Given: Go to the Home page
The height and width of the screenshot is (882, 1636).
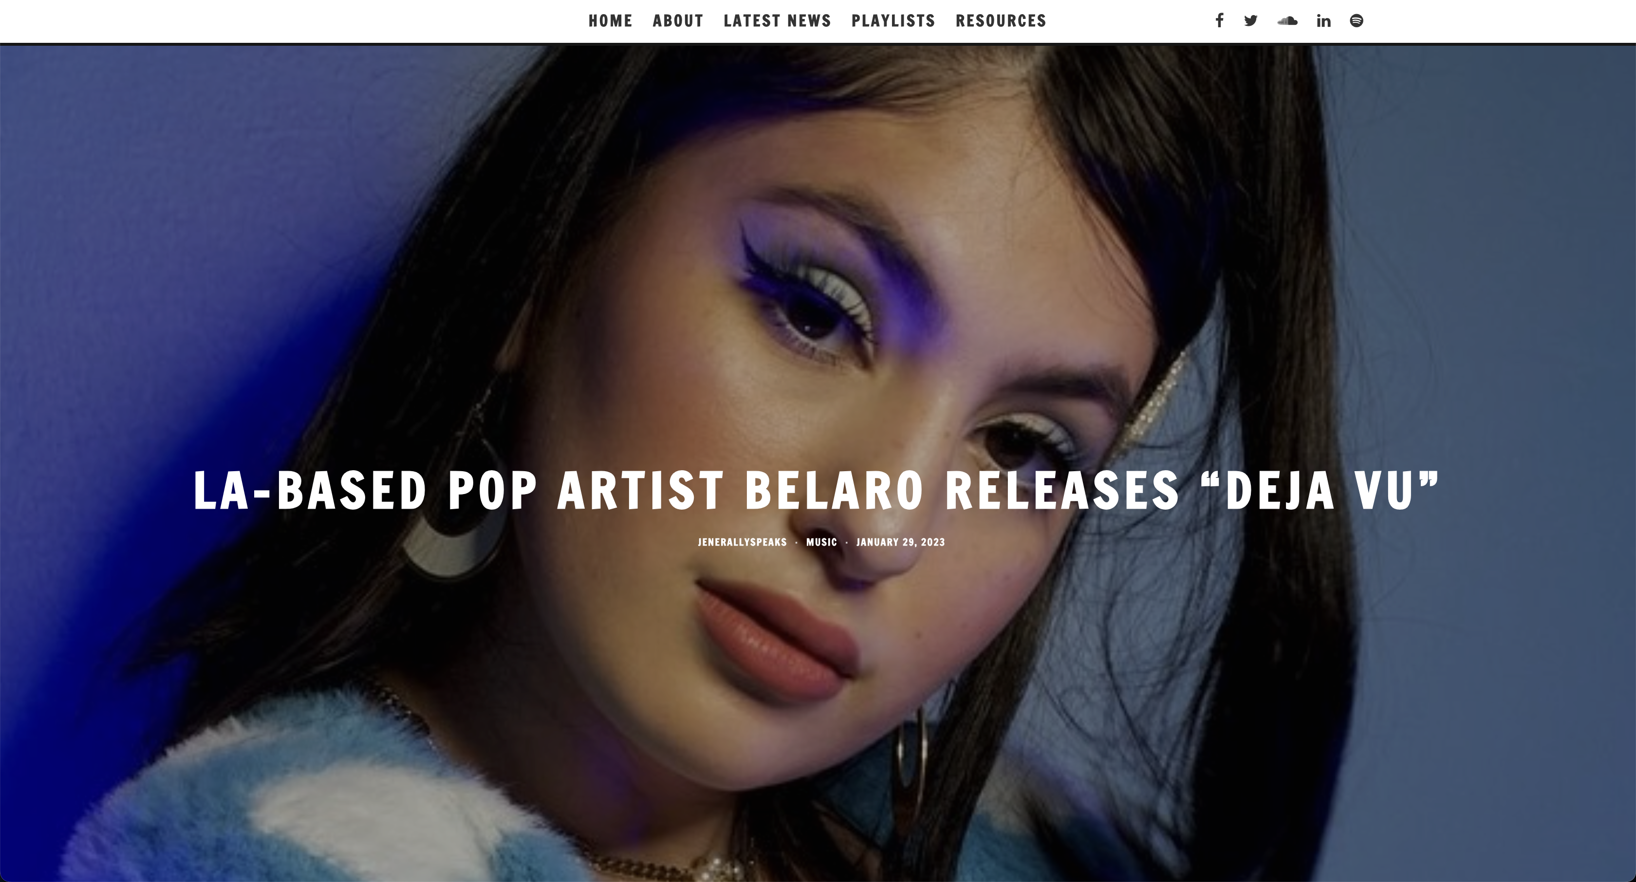Looking at the screenshot, I should pyautogui.click(x=610, y=21).
